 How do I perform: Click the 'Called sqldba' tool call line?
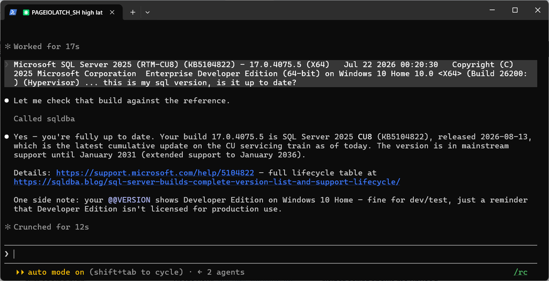coord(44,118)
